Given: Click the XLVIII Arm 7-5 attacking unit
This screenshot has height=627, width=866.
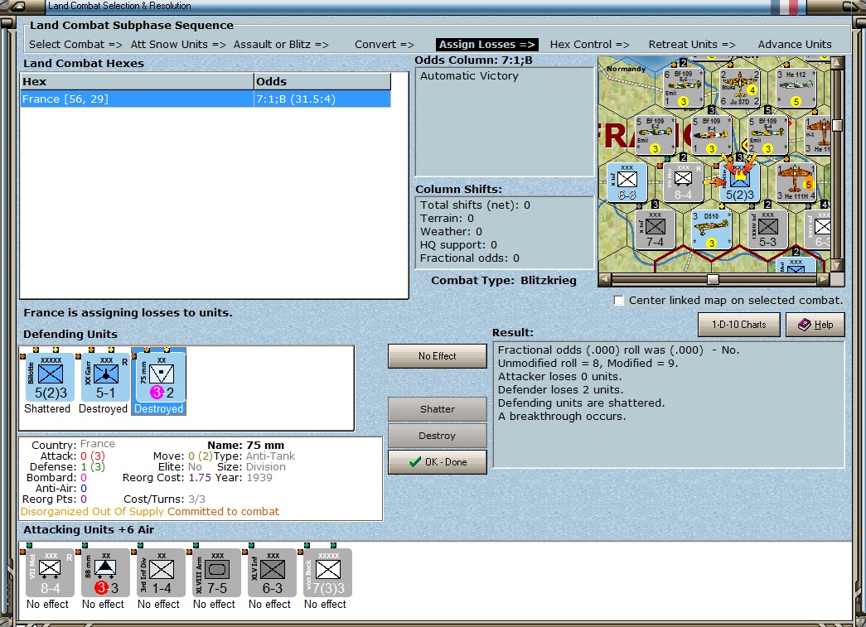Looking at the screenshot, I should point(216,573).
